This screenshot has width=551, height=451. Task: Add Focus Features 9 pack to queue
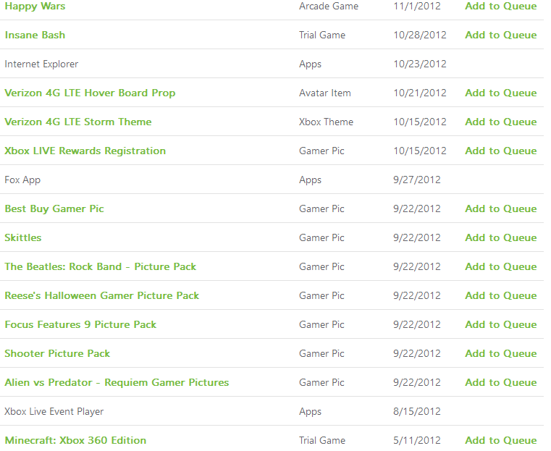pyautogui.click(x=501, y=324)
